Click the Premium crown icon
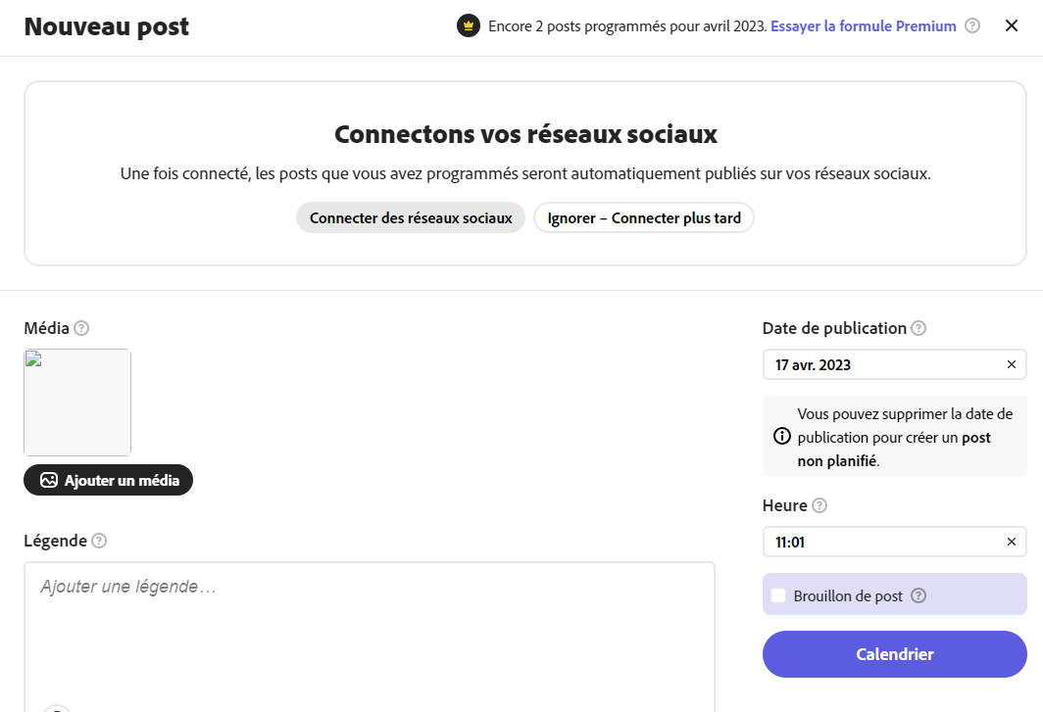The image size is (1043, 712). click(x=469, y=26)
